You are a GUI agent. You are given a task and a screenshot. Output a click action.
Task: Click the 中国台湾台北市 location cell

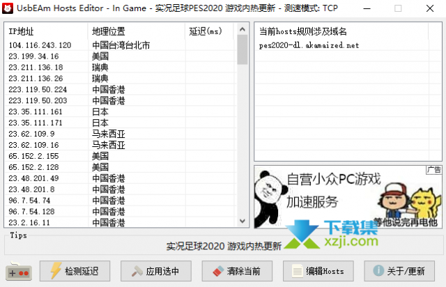coord(121,45)
